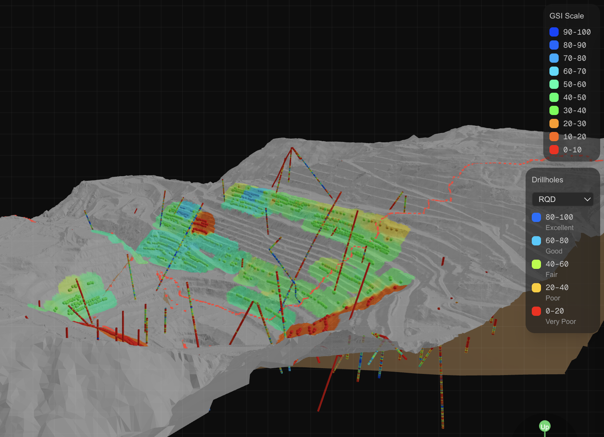The height and width of the screenshot is (437, 604).
Task: Click the '50-60' GSI label
Action: tap(574, 84)
